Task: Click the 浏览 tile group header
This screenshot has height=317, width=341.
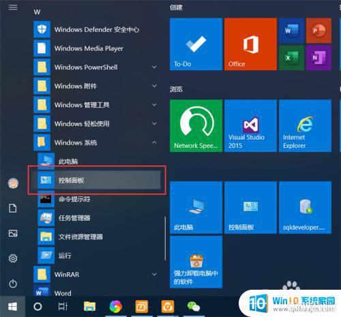Action: pos(176,89)
